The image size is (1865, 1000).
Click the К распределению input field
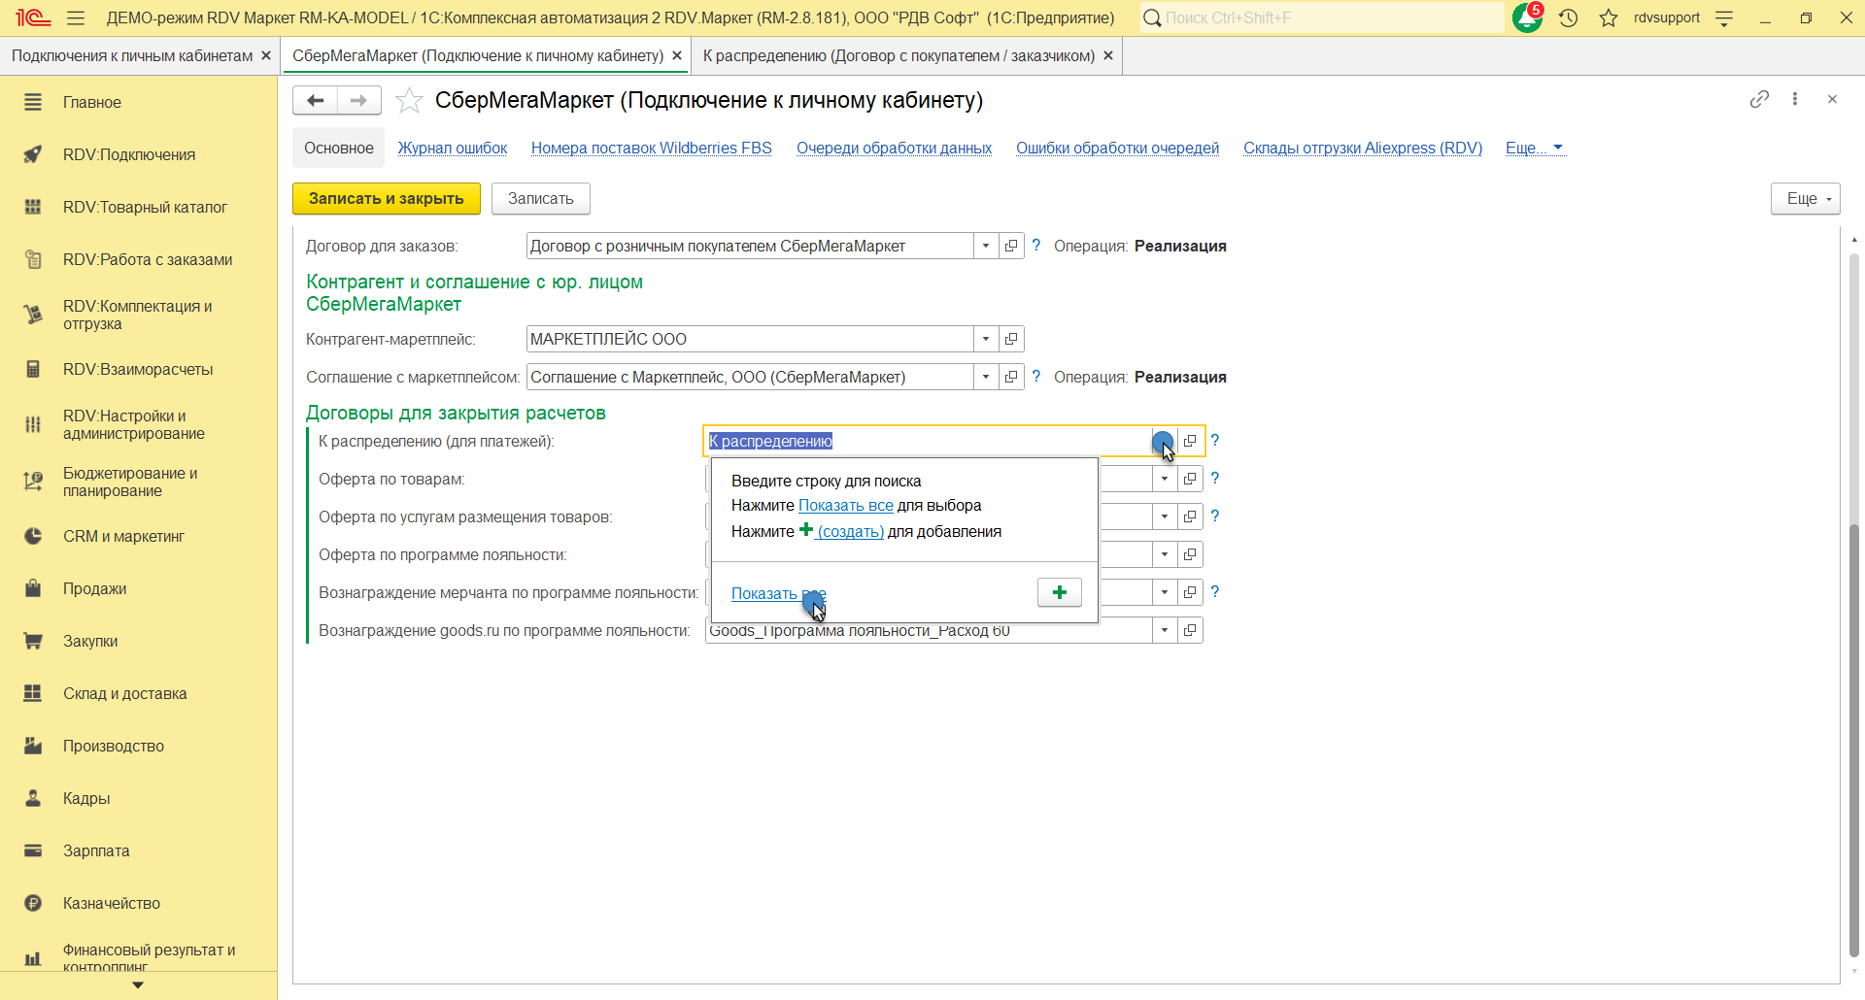(x=923, y=441)
